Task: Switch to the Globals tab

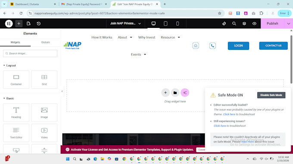Action: [45, 42]
